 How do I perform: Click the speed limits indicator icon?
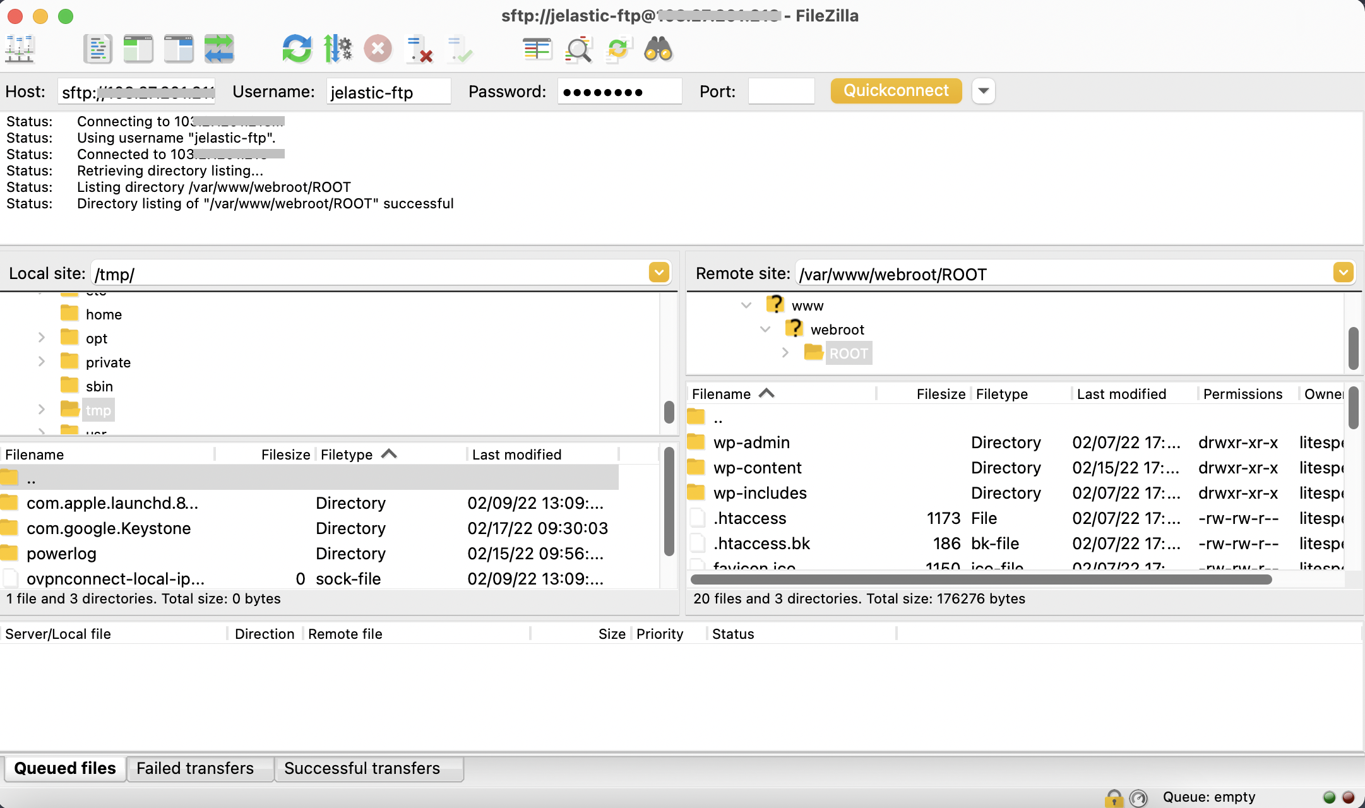coord(1138,798)
